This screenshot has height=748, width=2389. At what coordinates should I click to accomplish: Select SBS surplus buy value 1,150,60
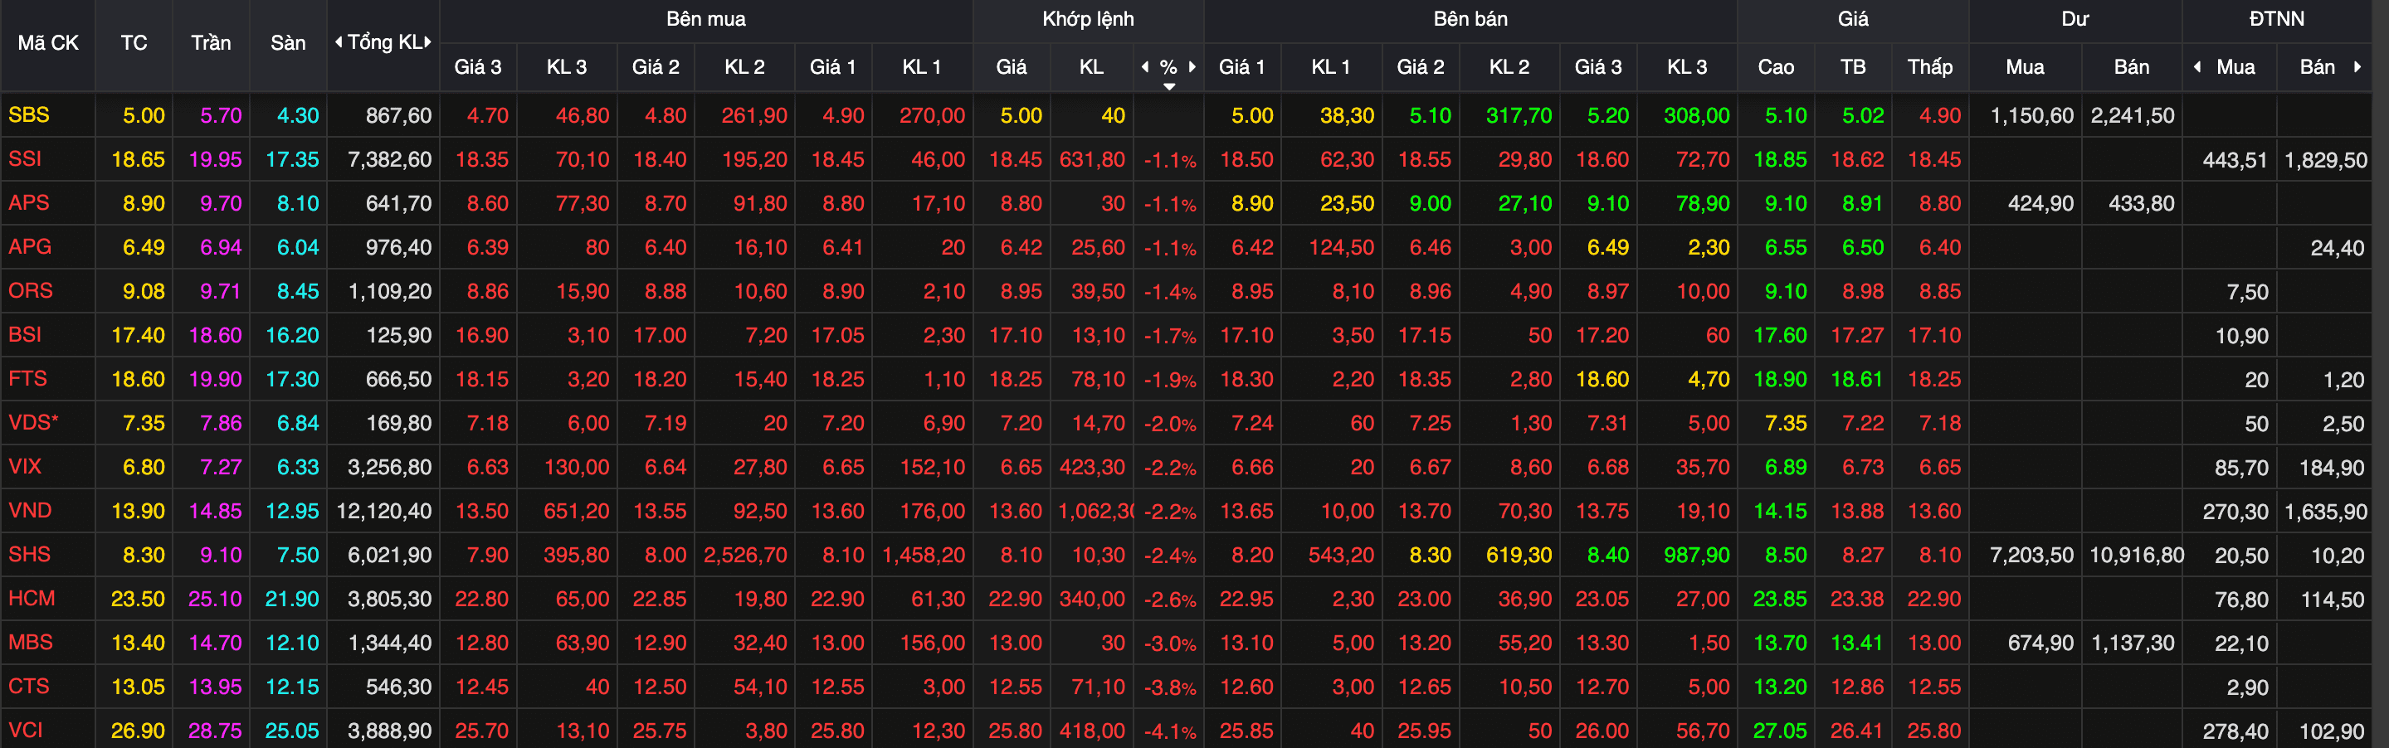click(2032, 116)
